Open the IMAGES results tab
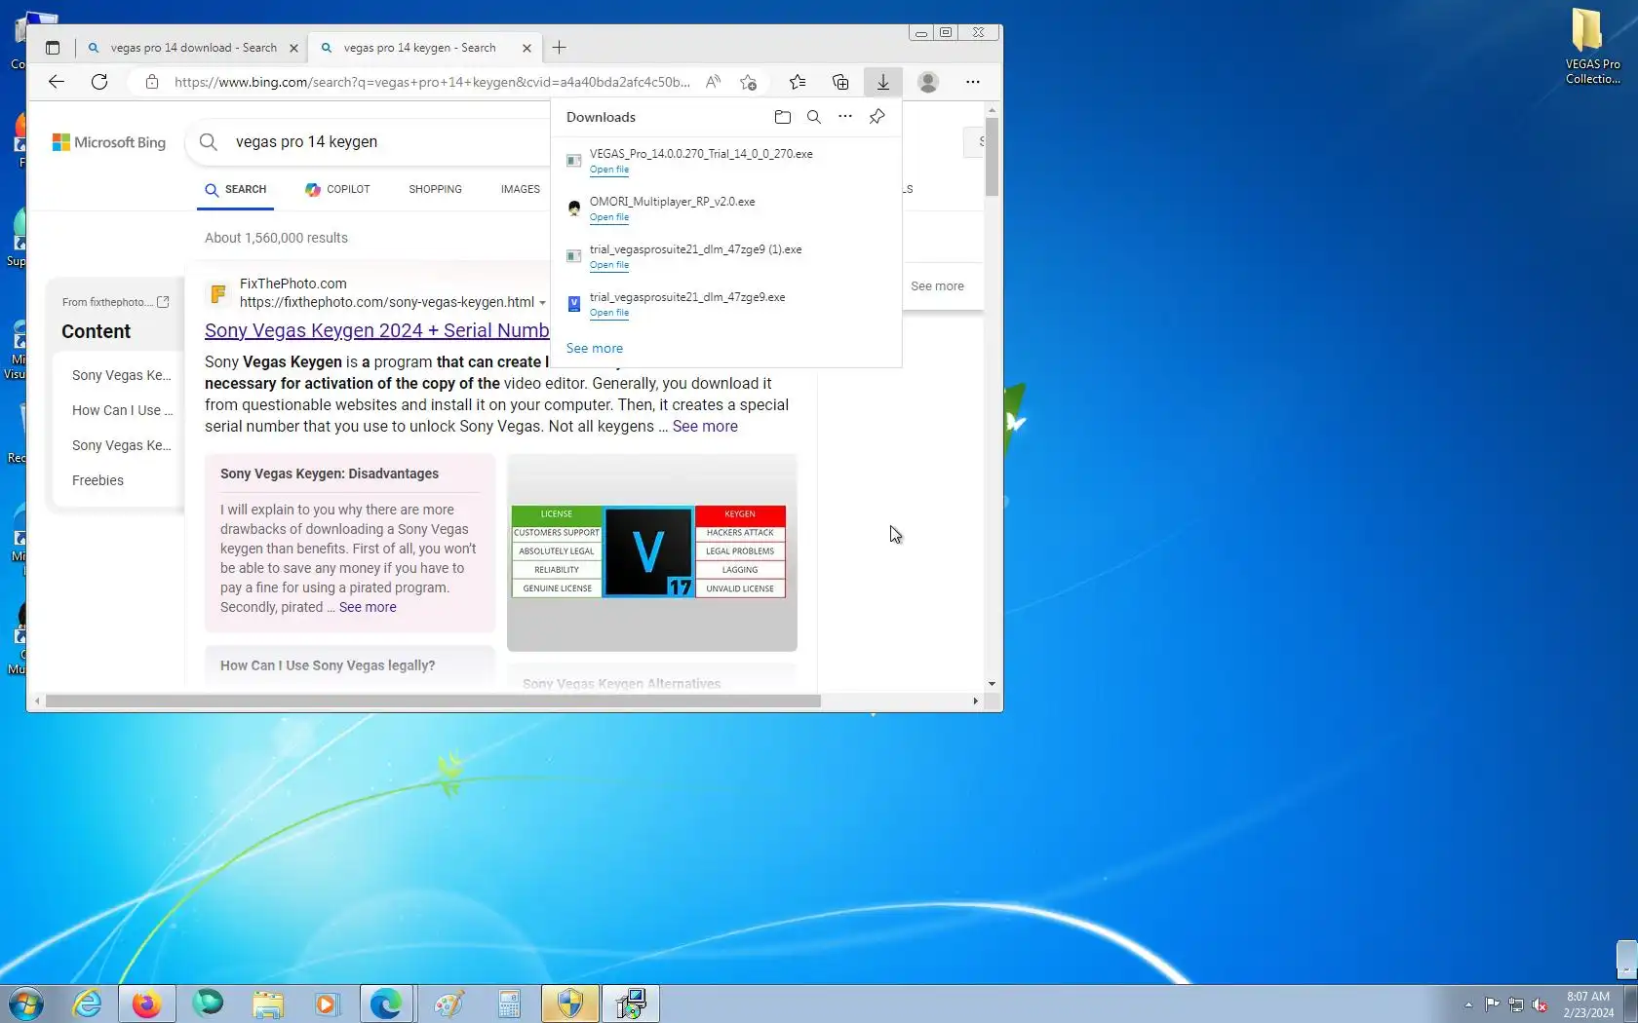 tap(521, 190)
